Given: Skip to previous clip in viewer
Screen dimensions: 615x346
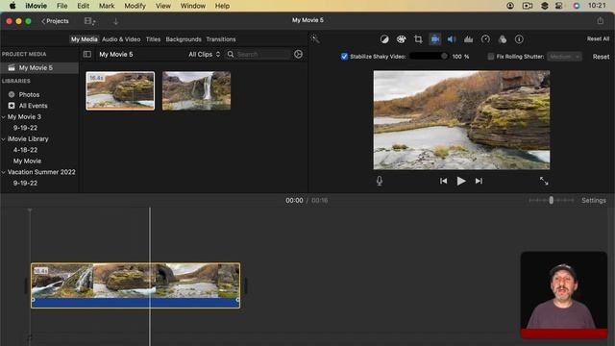Looking at the screenshot, I should coord(443,181).
